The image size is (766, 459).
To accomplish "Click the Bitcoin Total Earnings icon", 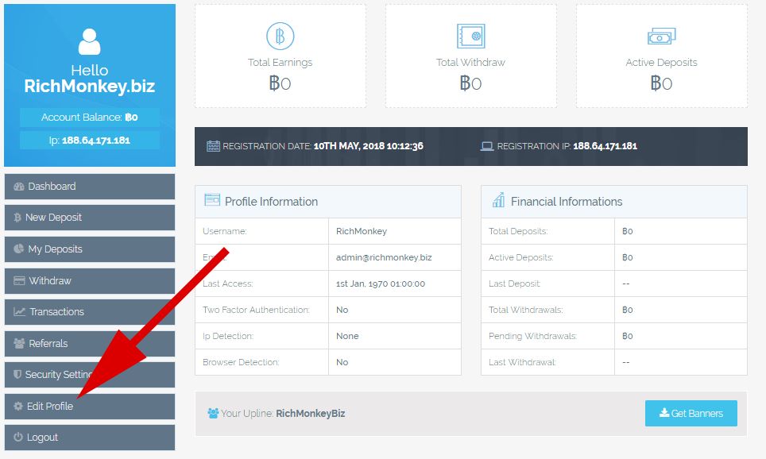I will pos(280,37).
